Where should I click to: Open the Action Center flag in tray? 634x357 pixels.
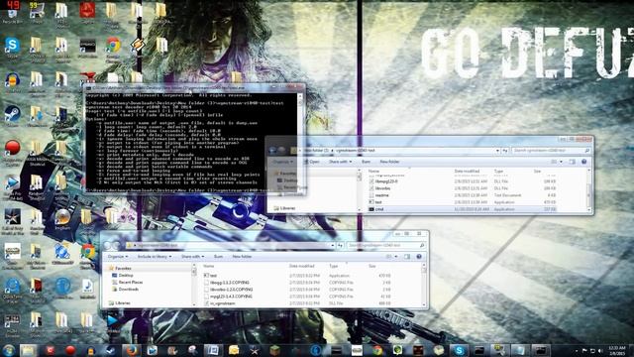point(584,350)
